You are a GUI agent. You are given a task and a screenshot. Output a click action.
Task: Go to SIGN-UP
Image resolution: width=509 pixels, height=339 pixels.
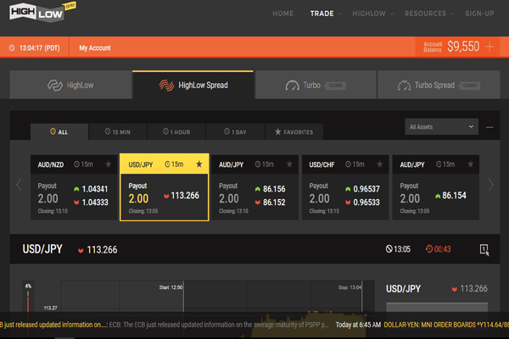479,14
